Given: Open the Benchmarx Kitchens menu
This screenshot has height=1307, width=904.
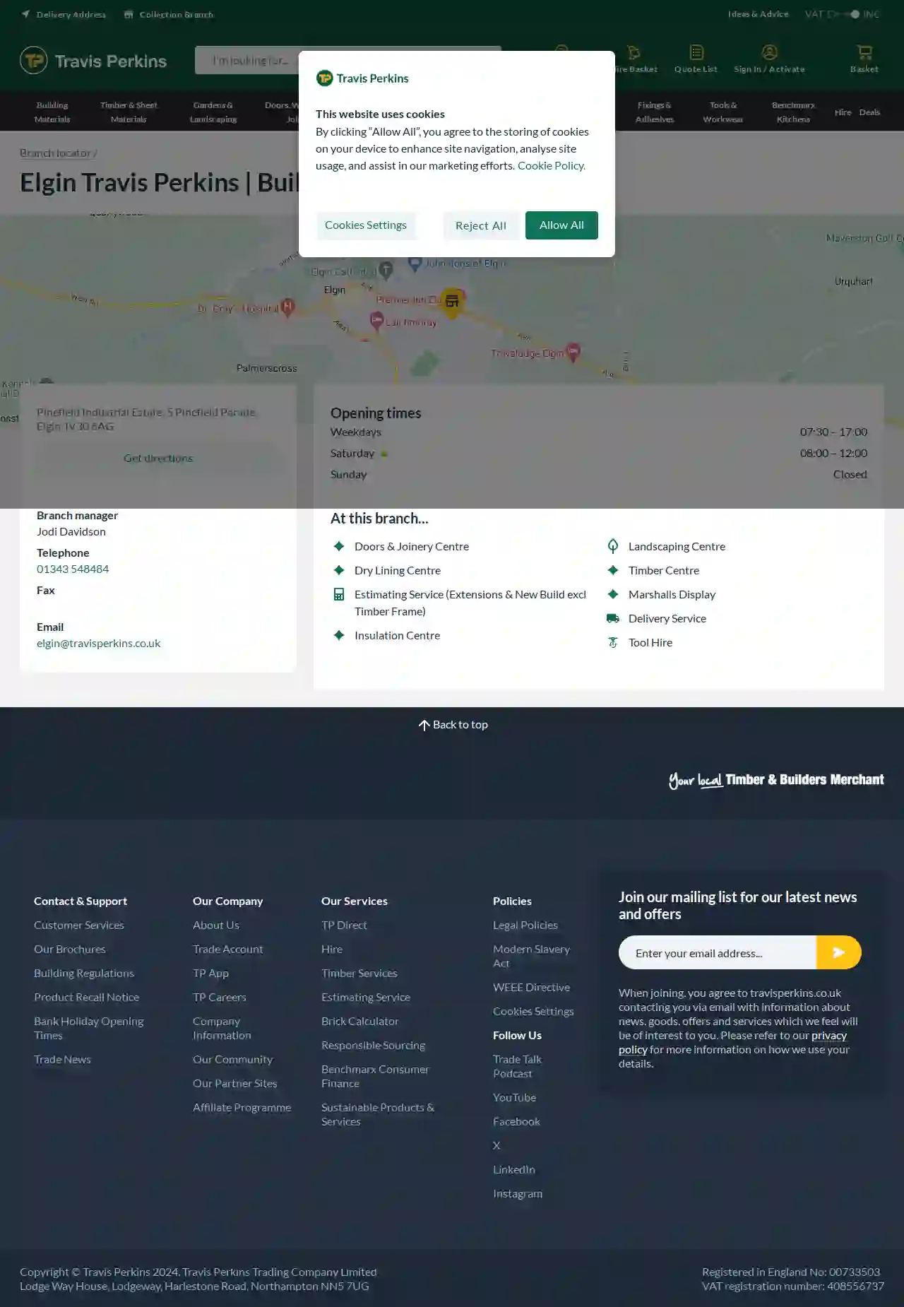Looking at the screenshot, I should [x=793, y=112].
